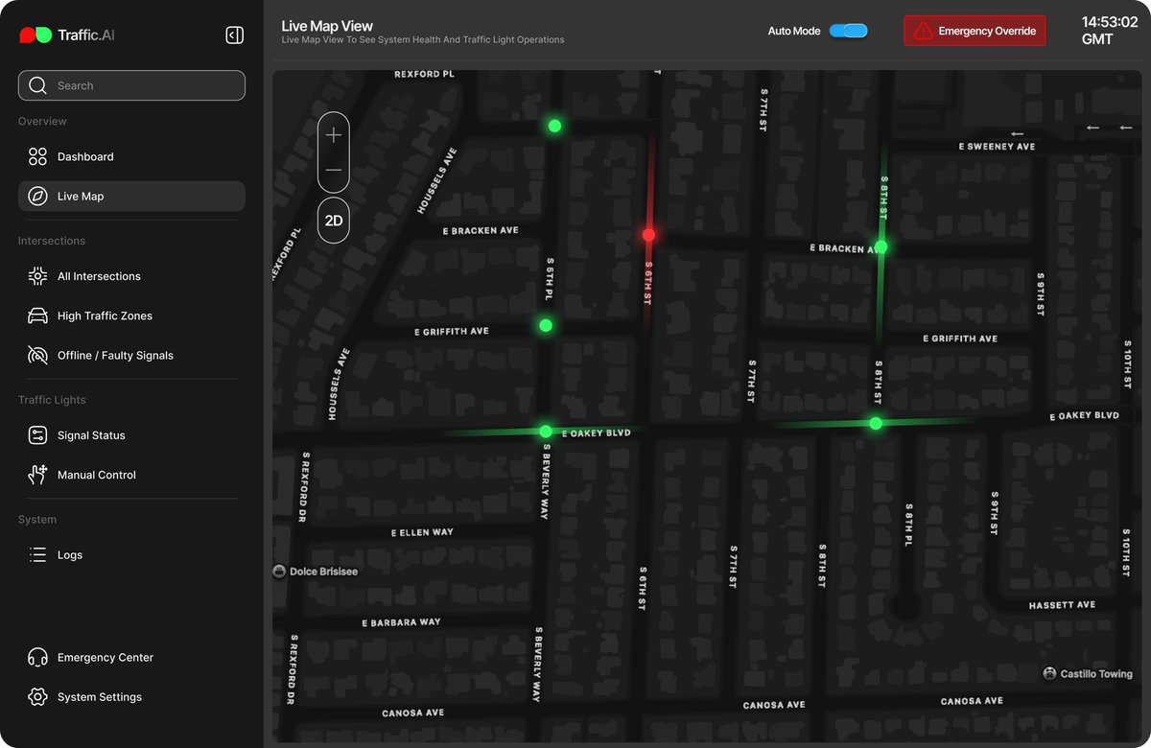Select green signal at E Oakey Blvd and S 8th St
Viewport: 1151px width, 748px height.
875,423
